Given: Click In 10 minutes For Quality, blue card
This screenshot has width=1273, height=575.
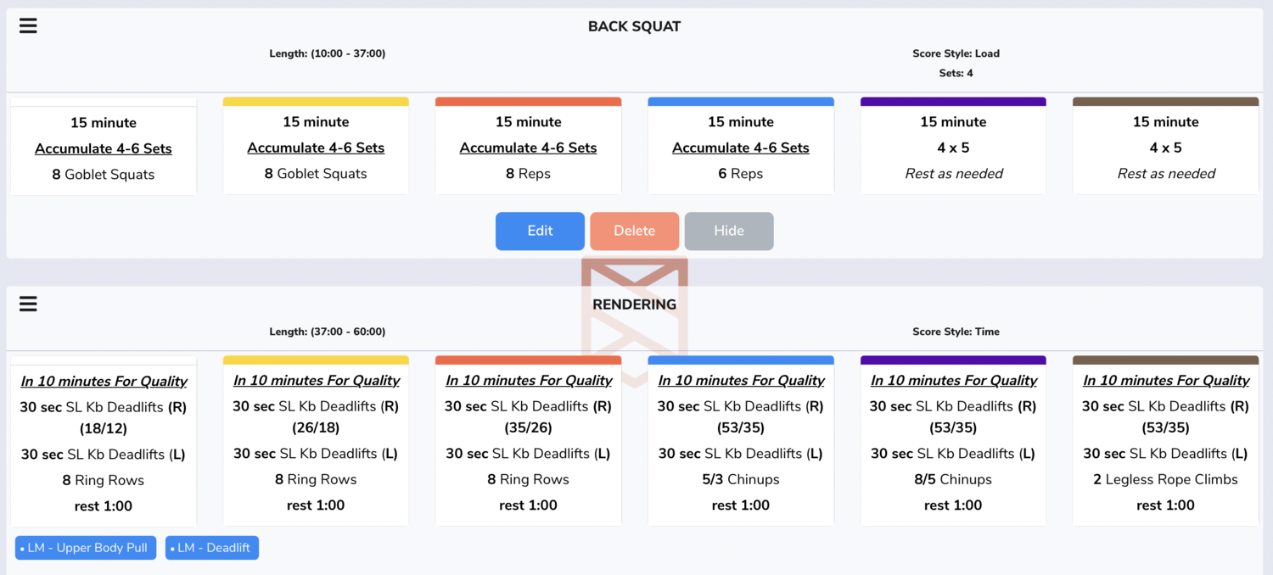Looking at the screenshot, I should pos(741,381).
